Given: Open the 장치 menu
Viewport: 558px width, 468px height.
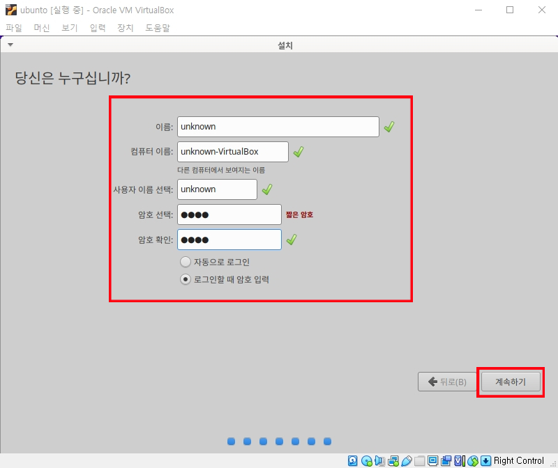Looking at the screenshot, I should pos(126,28).
